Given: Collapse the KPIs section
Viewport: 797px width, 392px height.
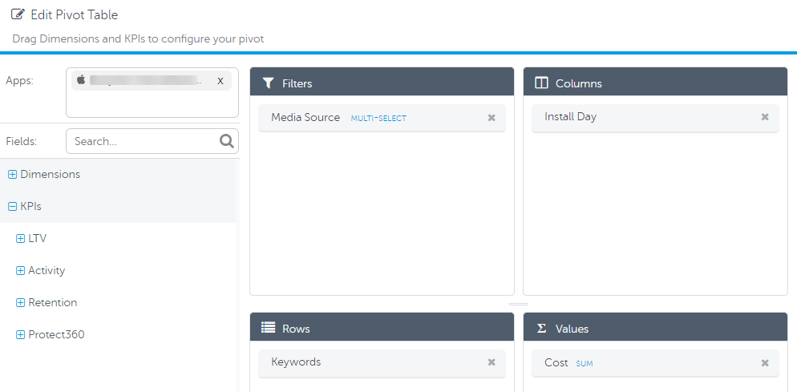Looking at the screenshot, I should [12, 207].
